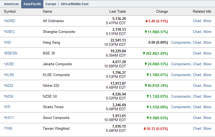Click More for Taiwan Weighted
The image size is (215, 137).
point(207,129)
